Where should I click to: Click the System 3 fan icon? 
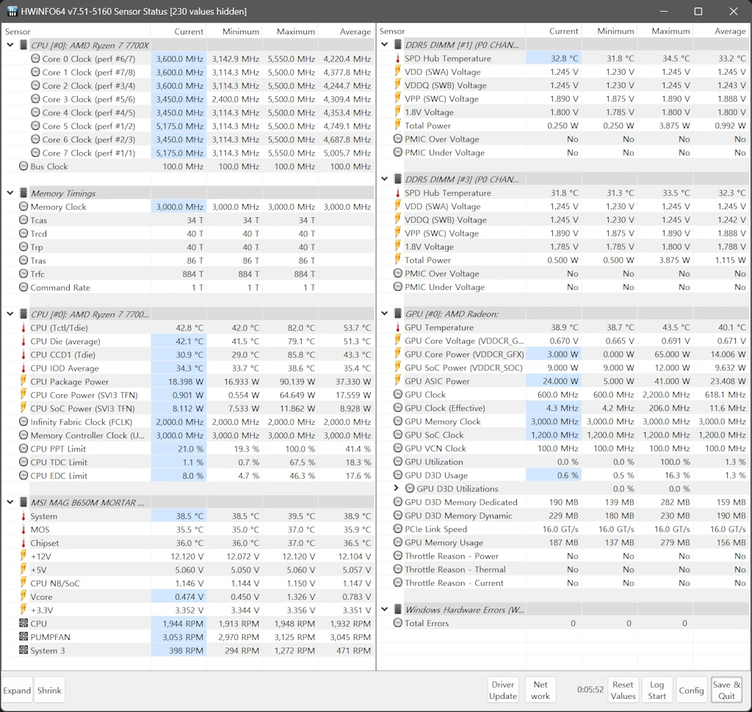click(x=23, y=650)
